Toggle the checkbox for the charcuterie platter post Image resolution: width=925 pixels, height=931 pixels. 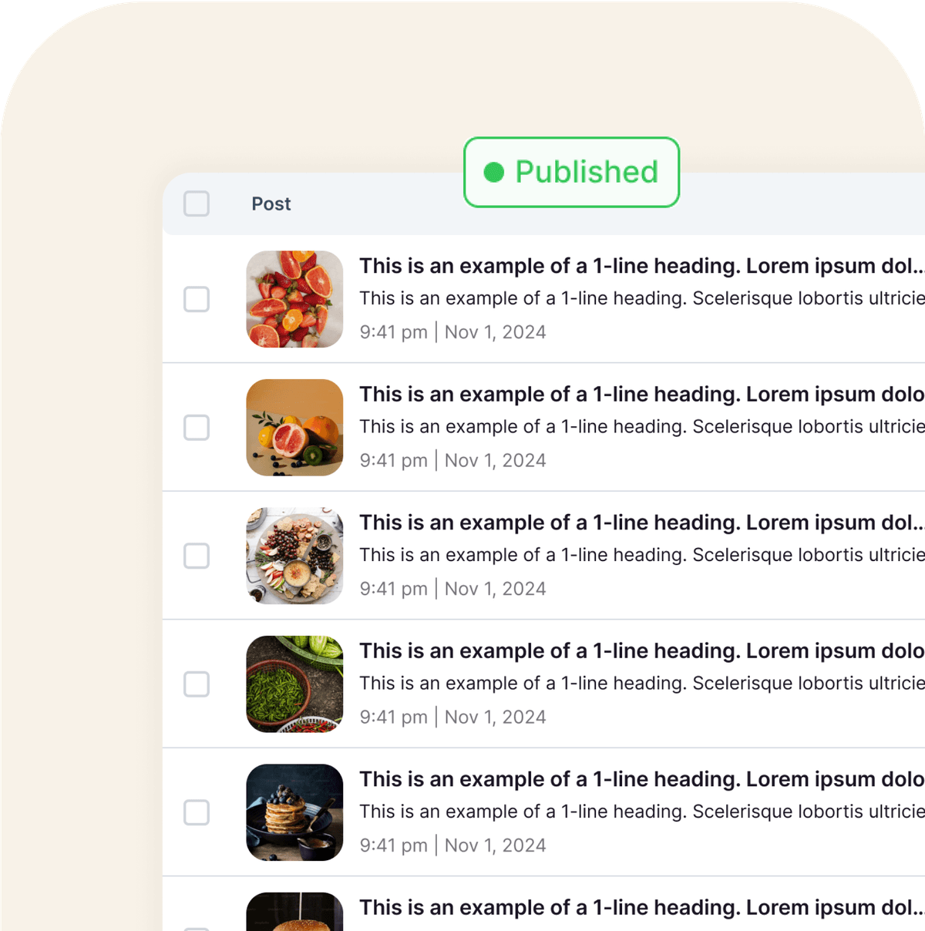tap(197, 556)
